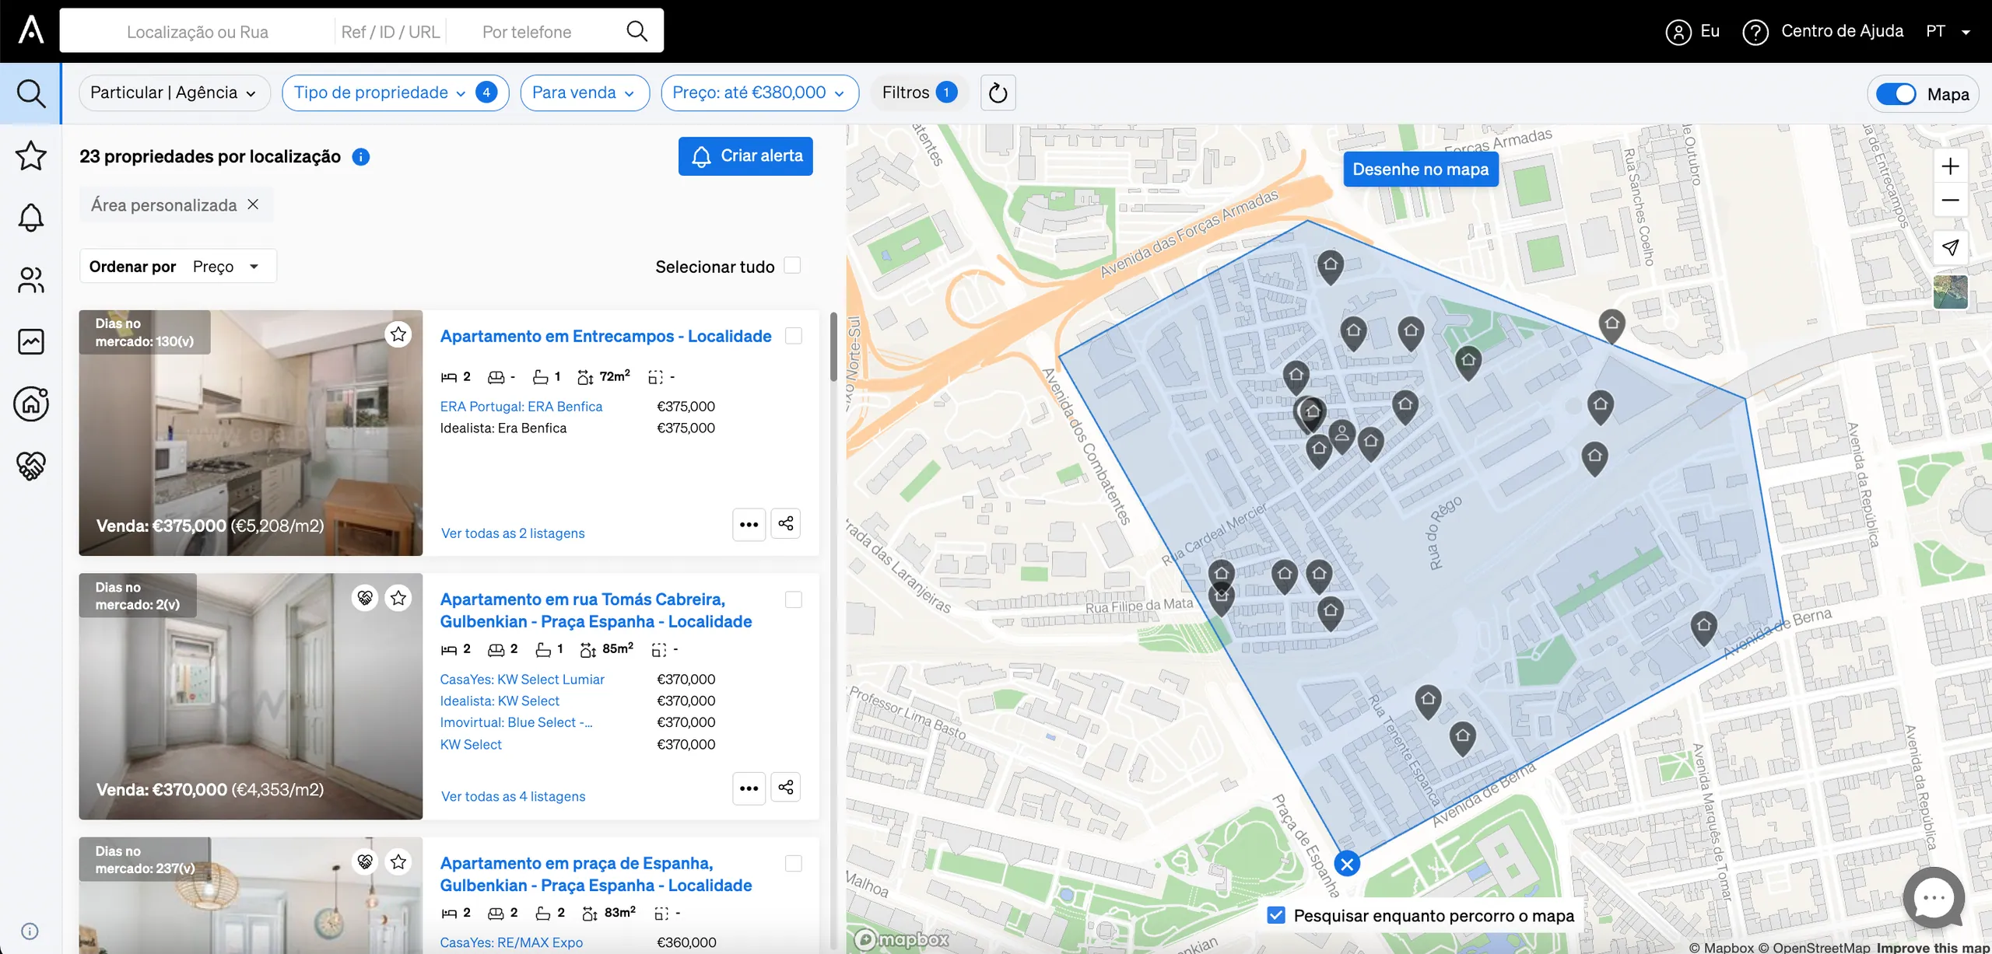Open the Eu account menu
Image resolution: width=1992 pixels, height=954 pixels.
(x=1692, y=31)
